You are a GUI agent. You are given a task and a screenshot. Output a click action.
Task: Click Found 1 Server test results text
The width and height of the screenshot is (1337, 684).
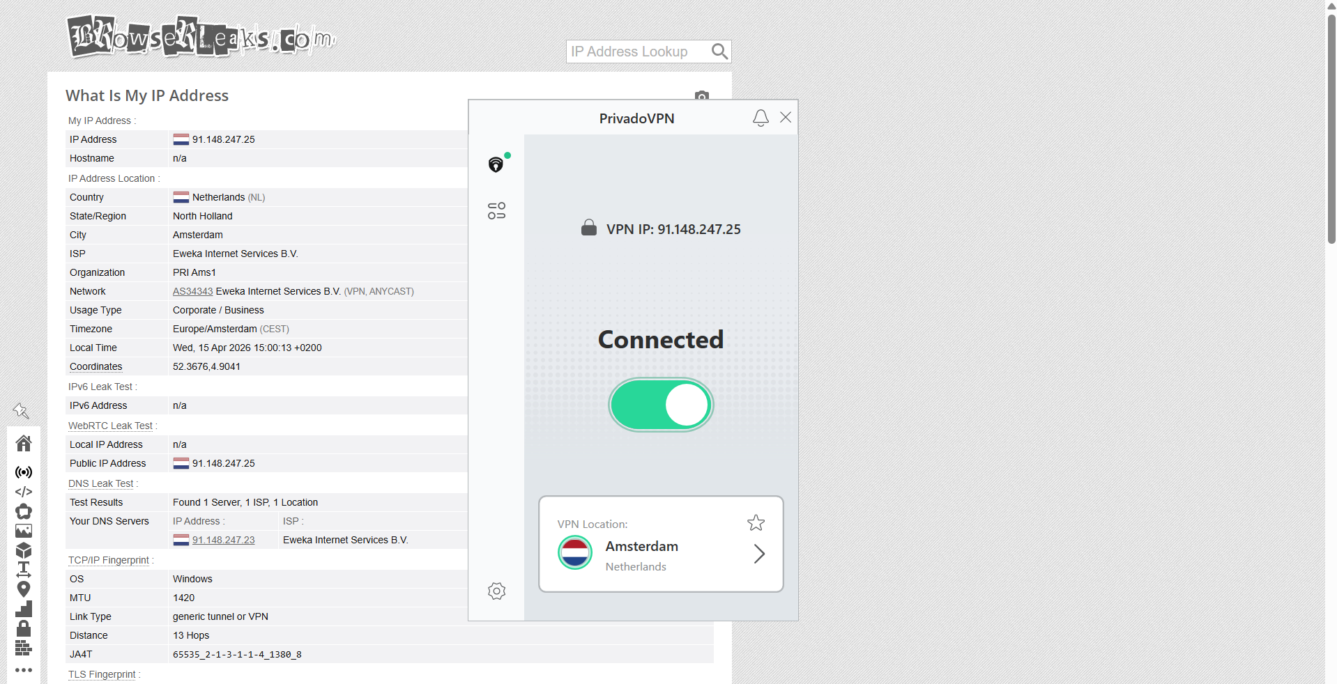point(245,502)
